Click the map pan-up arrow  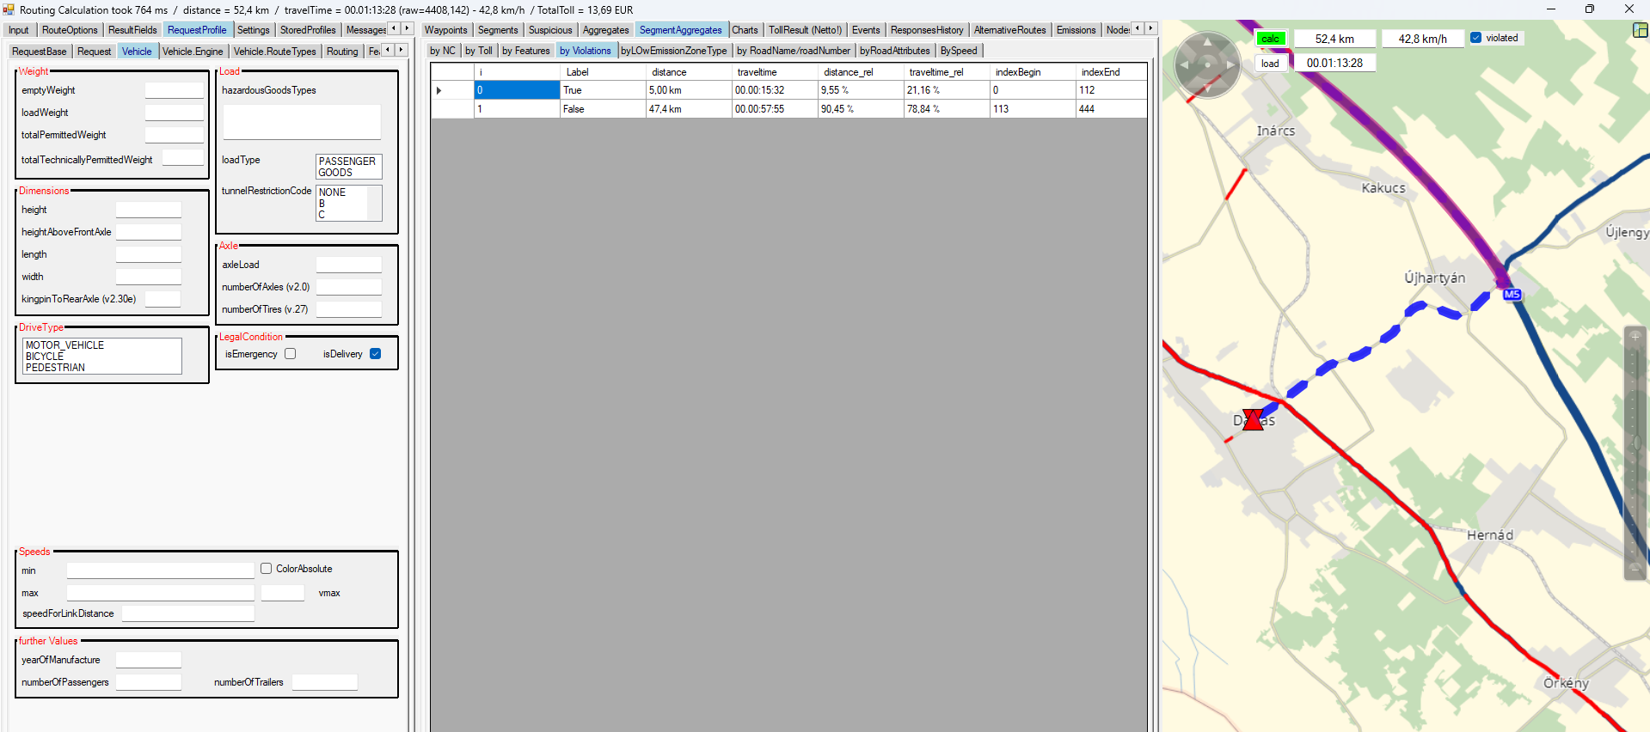pyautogui.click(x=1207, y=42)
